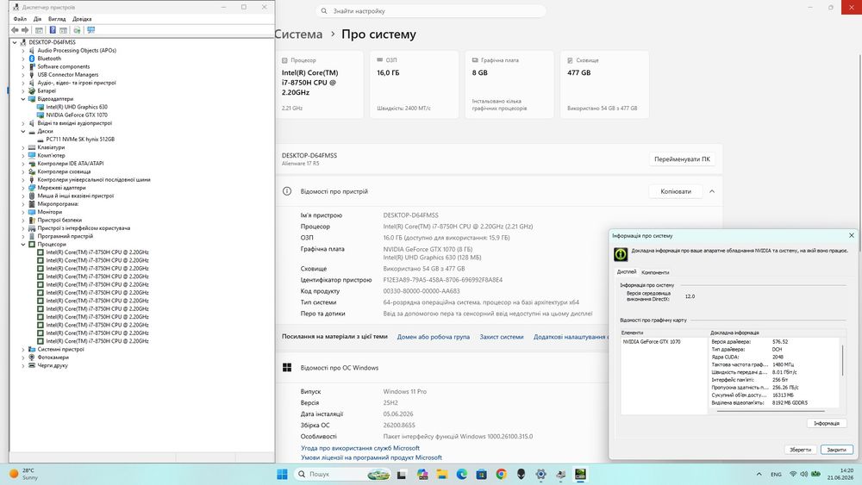862x485 pixels.
Task: Expand the Клавіатури category
Action: (23, 148)
